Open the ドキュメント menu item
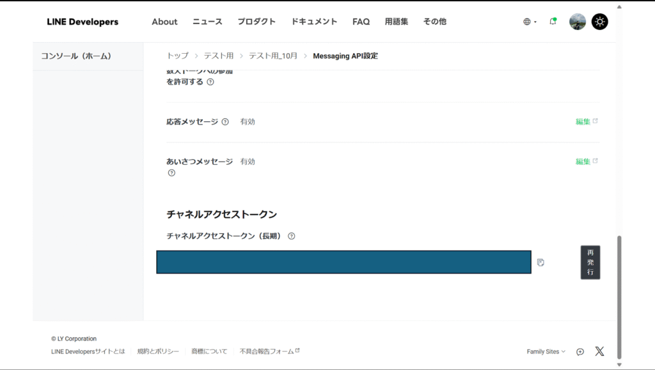Image resolution: width=655 pixels, height=370 pixels. tap(314, 22)
